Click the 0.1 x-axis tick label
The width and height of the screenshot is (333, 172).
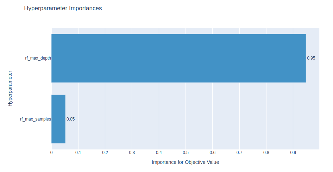click(78, 153)
